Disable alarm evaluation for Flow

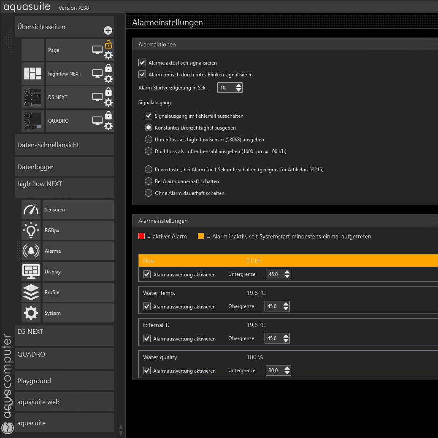coord(147,274)
